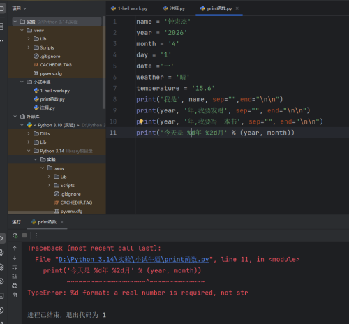Image resolution: width=349 pixels, height=324 pixels.
Task: Collapse the 小试牛逼 folder
Action: [22, 82]
